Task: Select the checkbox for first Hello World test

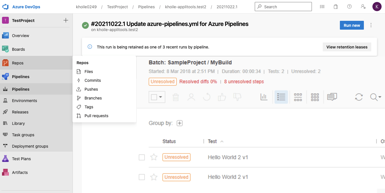Action: point(142,157)
